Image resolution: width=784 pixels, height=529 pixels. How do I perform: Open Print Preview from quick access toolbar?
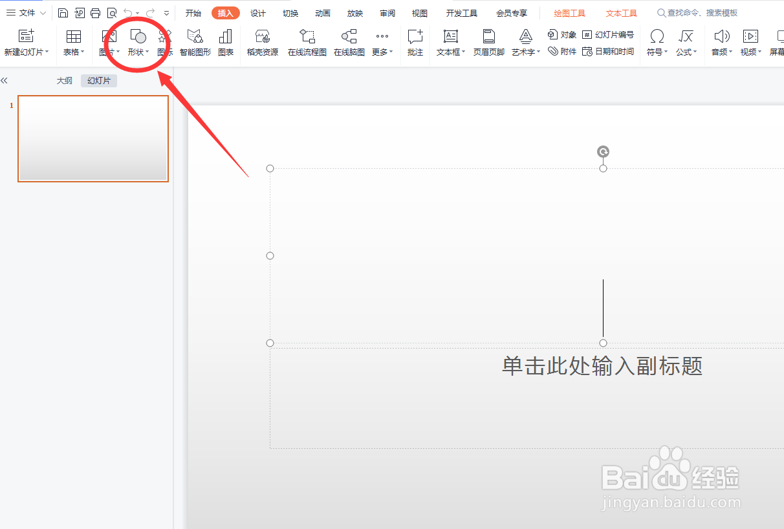[x=112, y=13]
